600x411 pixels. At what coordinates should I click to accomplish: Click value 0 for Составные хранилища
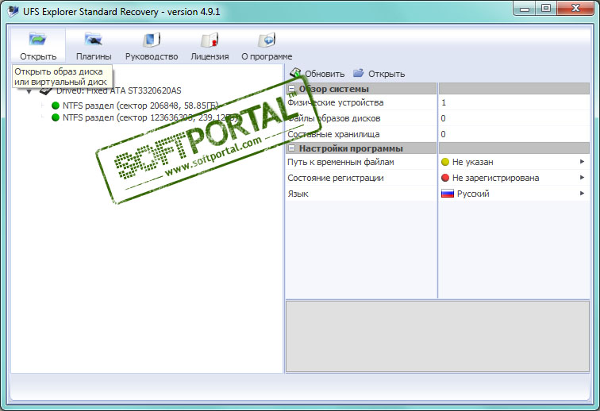pos(443,134)
